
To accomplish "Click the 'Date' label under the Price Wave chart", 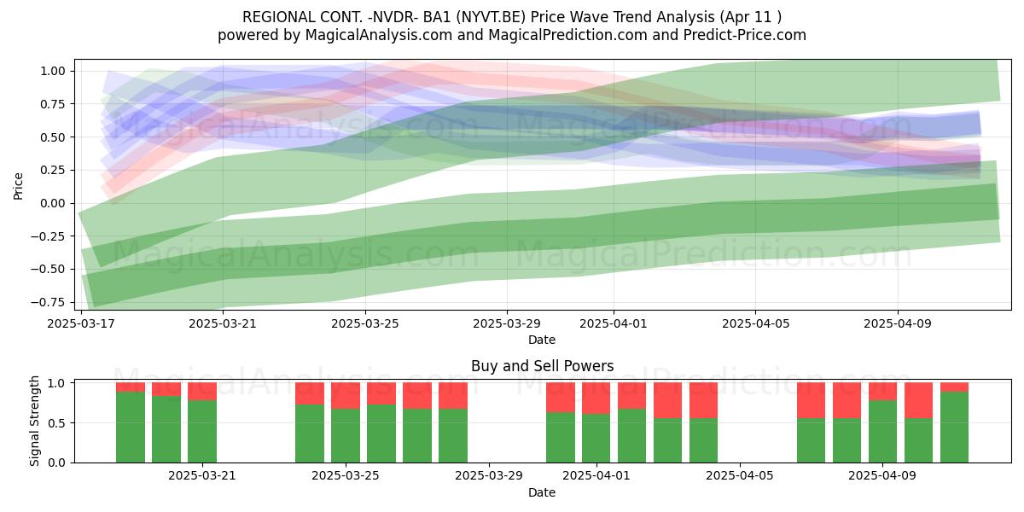I will [542, 340].
